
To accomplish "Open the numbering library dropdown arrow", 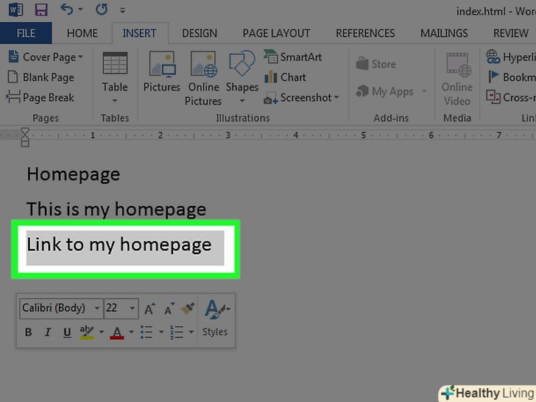I will coord(191,332).
